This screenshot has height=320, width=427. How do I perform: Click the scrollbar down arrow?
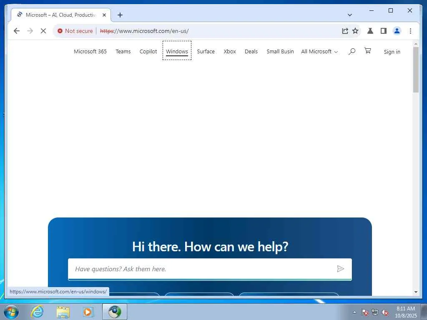(416, 292)
